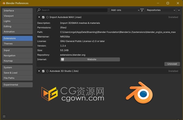This screenshot has height=120, width=183.
Task: Maximize the Blender Preferences window
Action: 168,3
